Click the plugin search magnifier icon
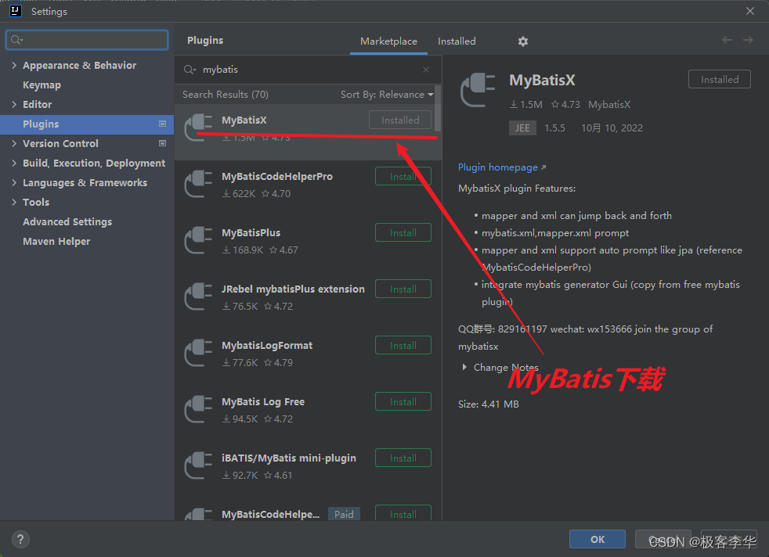The height and width of the screenshot is (557, 769). tap(190, 70)
